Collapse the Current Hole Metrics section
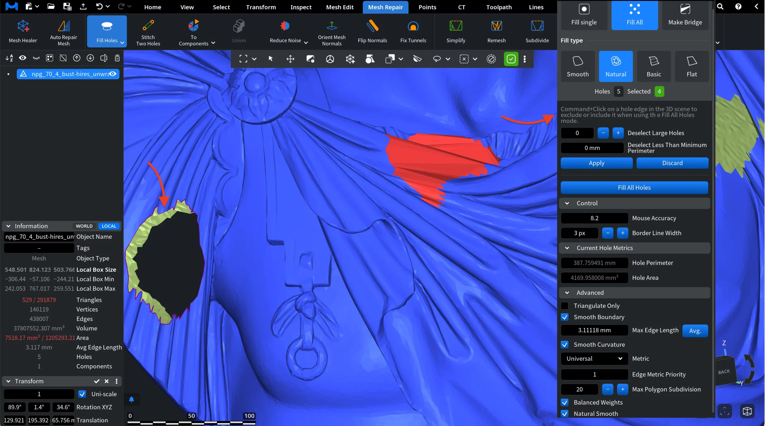765x426 pixels. click(x=567, y=248)
